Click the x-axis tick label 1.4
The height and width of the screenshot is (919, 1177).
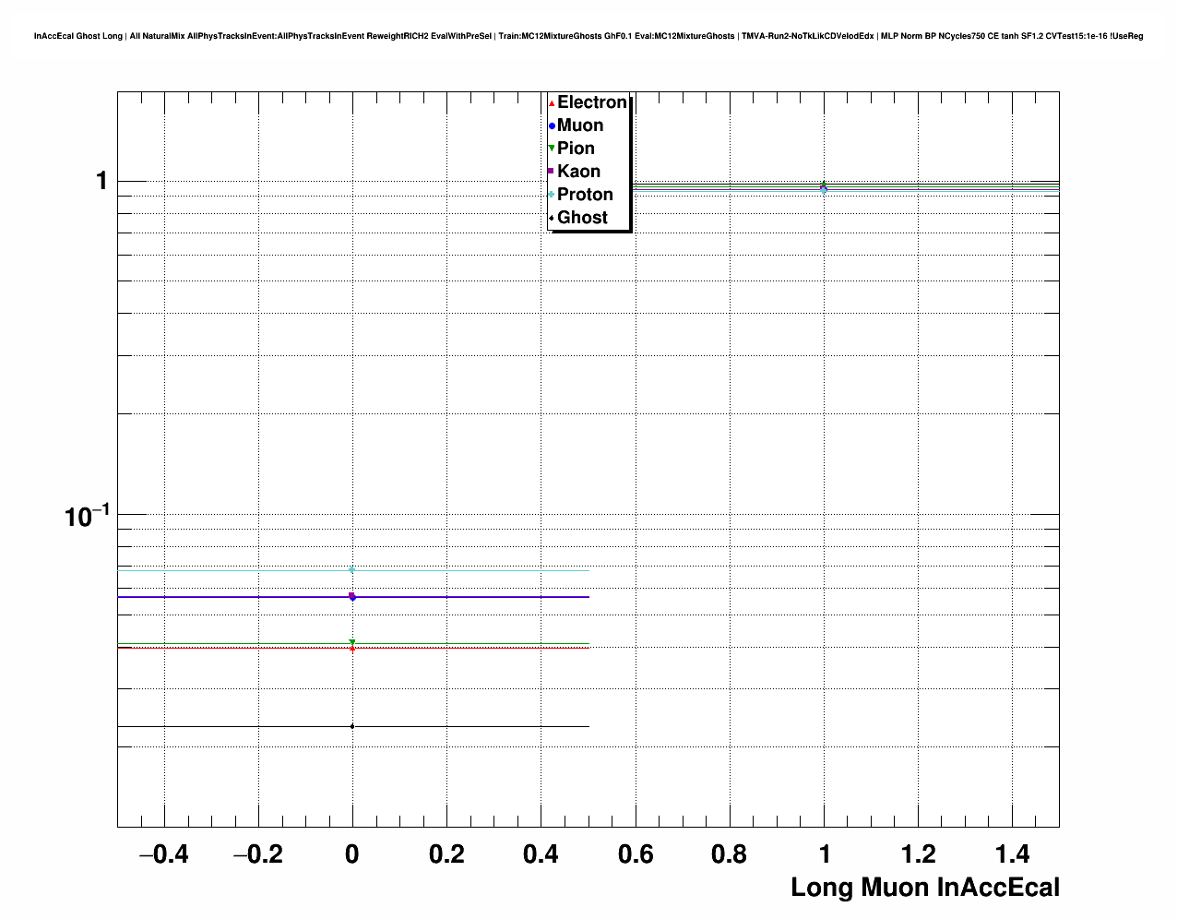point(1013,855)
